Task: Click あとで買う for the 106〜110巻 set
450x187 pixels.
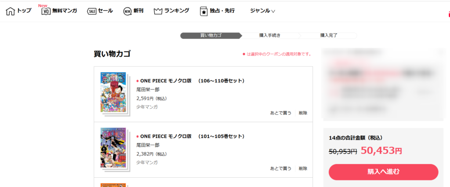Action: [280, 113]
